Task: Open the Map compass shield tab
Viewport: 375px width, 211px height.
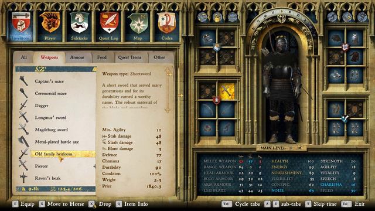Action: 138,26
